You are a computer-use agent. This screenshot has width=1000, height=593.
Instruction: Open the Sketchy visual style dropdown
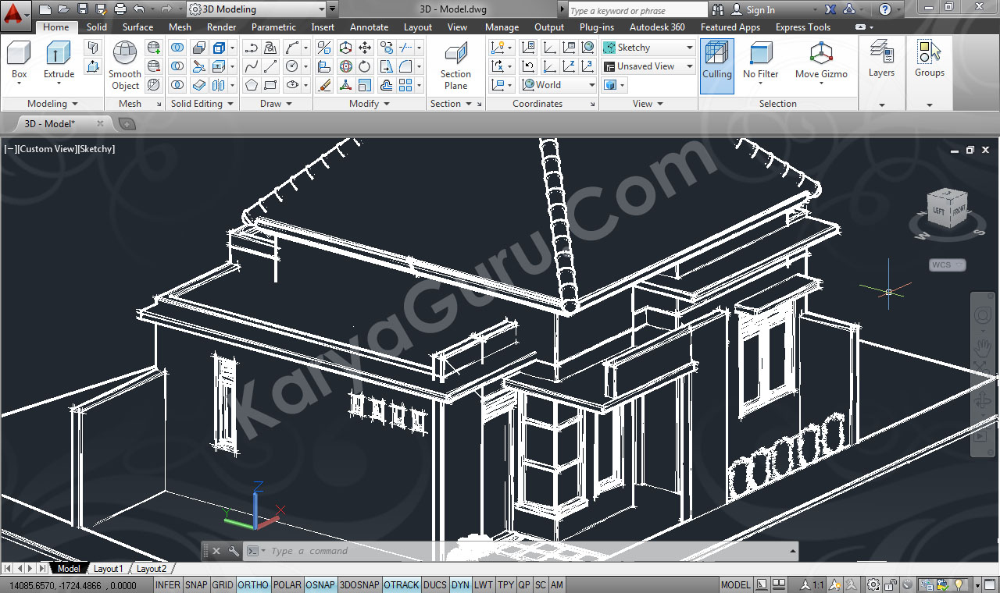coord(648,48)
